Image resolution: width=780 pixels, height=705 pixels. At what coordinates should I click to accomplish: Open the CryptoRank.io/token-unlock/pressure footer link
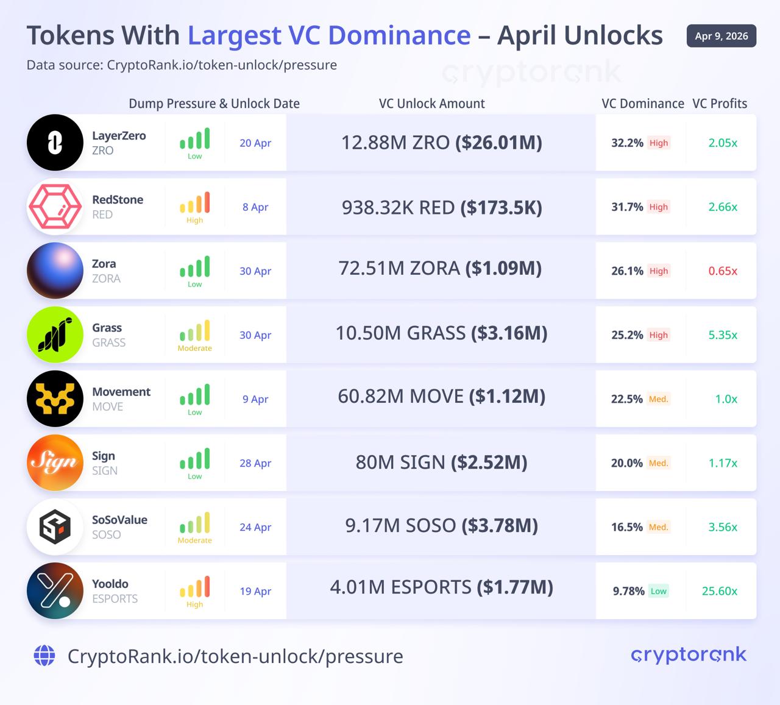235,656
